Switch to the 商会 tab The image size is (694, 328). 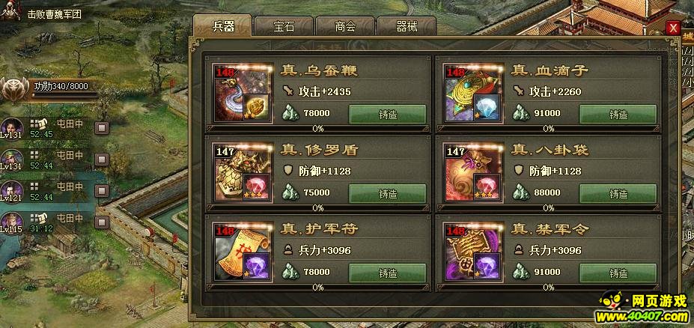(x=345, y=26)
